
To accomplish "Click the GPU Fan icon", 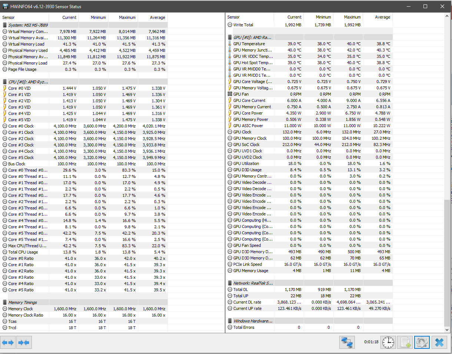I will [x=230, y=94].
